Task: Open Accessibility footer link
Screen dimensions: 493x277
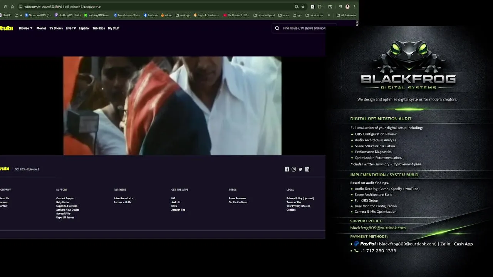Action: pos(63,214)
